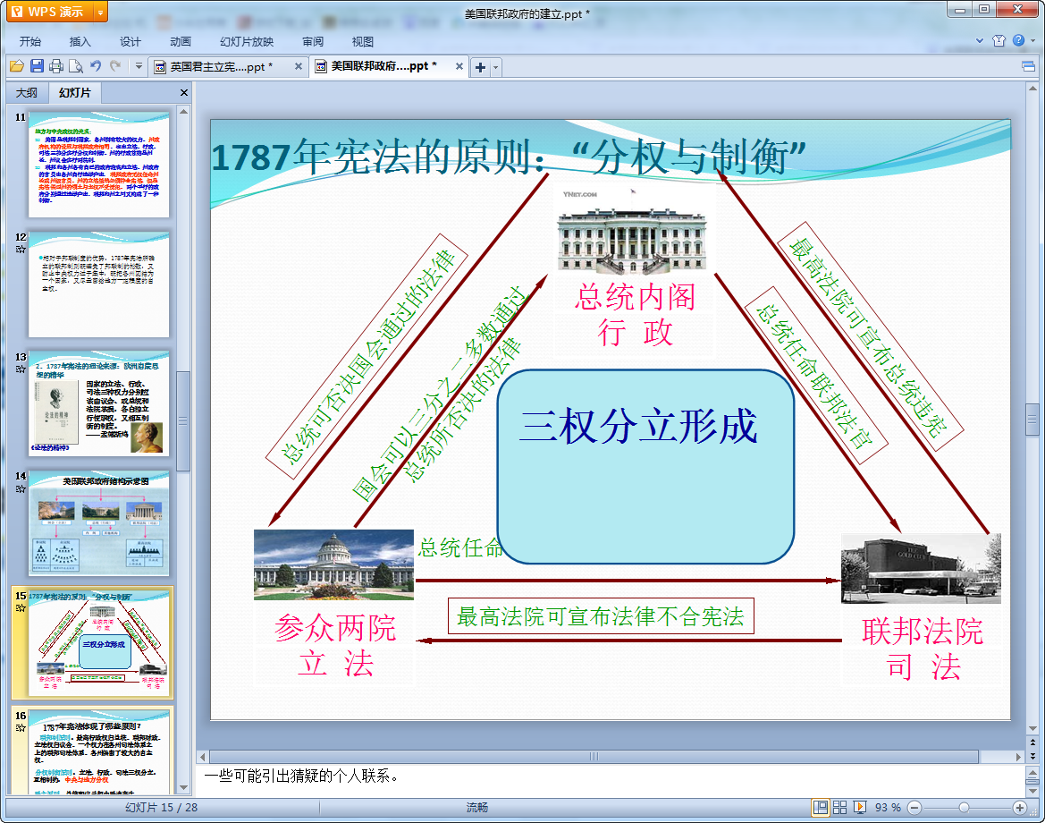Open the Help question mark icon
Screen dimensions: 1045x823
(x=1019, y=40)
